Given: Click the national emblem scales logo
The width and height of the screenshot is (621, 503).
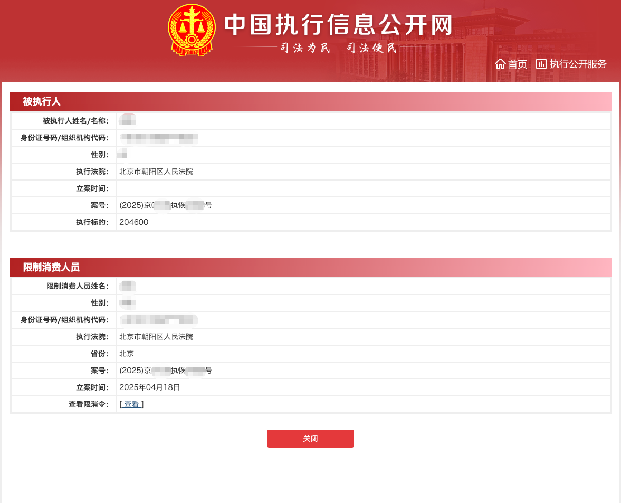Looking at the screenshot, I should tap(191, 30).
